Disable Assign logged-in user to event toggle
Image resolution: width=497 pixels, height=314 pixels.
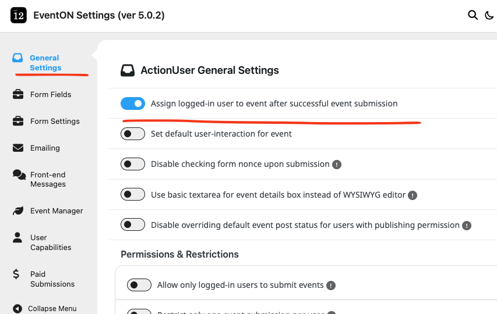[x=133, y=104]
